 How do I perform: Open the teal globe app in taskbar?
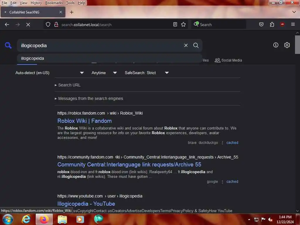click(x=98, y=219)
